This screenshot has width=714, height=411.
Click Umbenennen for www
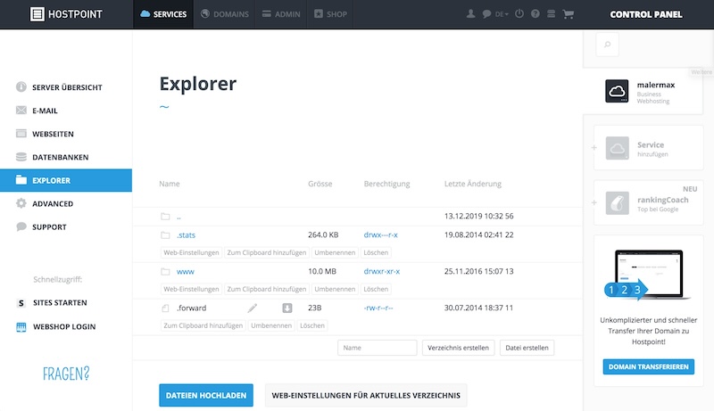click(335, 289)
